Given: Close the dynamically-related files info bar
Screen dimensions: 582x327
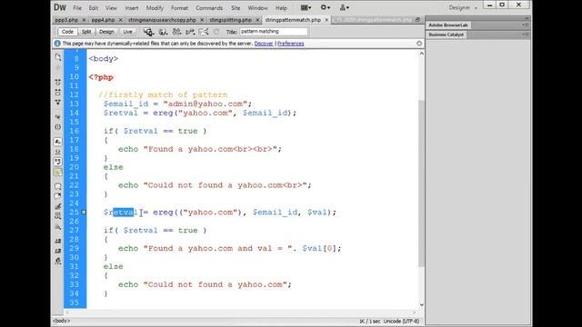Looking at the screenshot, I should click(x=419, y=44).
